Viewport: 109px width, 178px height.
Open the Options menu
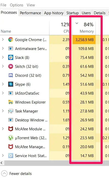tap(17, 5)
